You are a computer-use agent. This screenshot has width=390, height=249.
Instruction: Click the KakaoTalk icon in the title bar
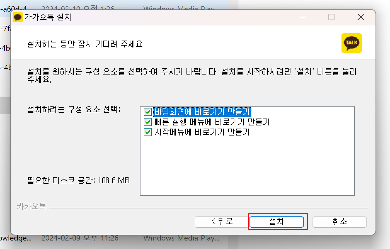(18, 17)
